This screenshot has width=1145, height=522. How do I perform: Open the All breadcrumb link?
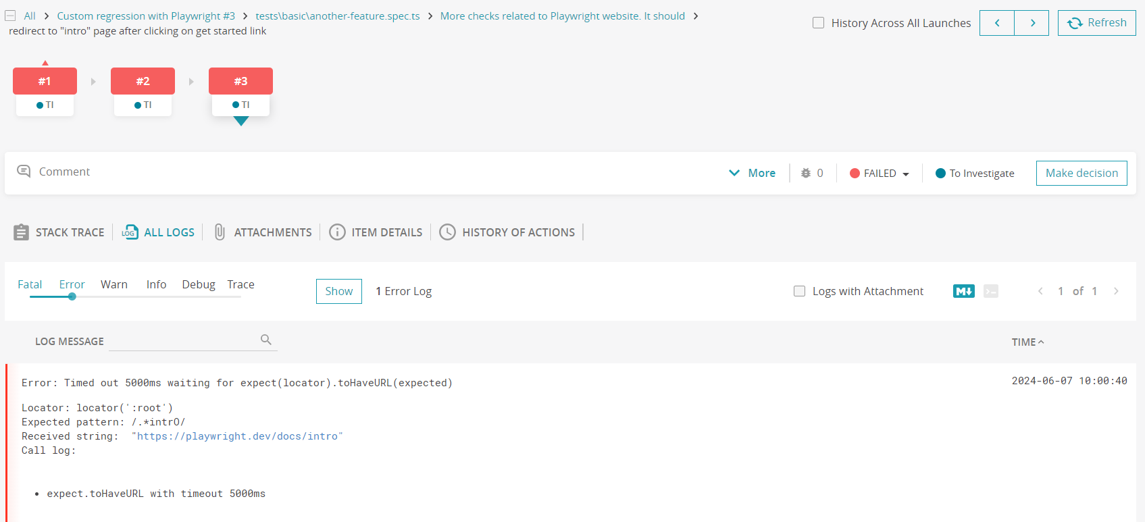(30, 16)
